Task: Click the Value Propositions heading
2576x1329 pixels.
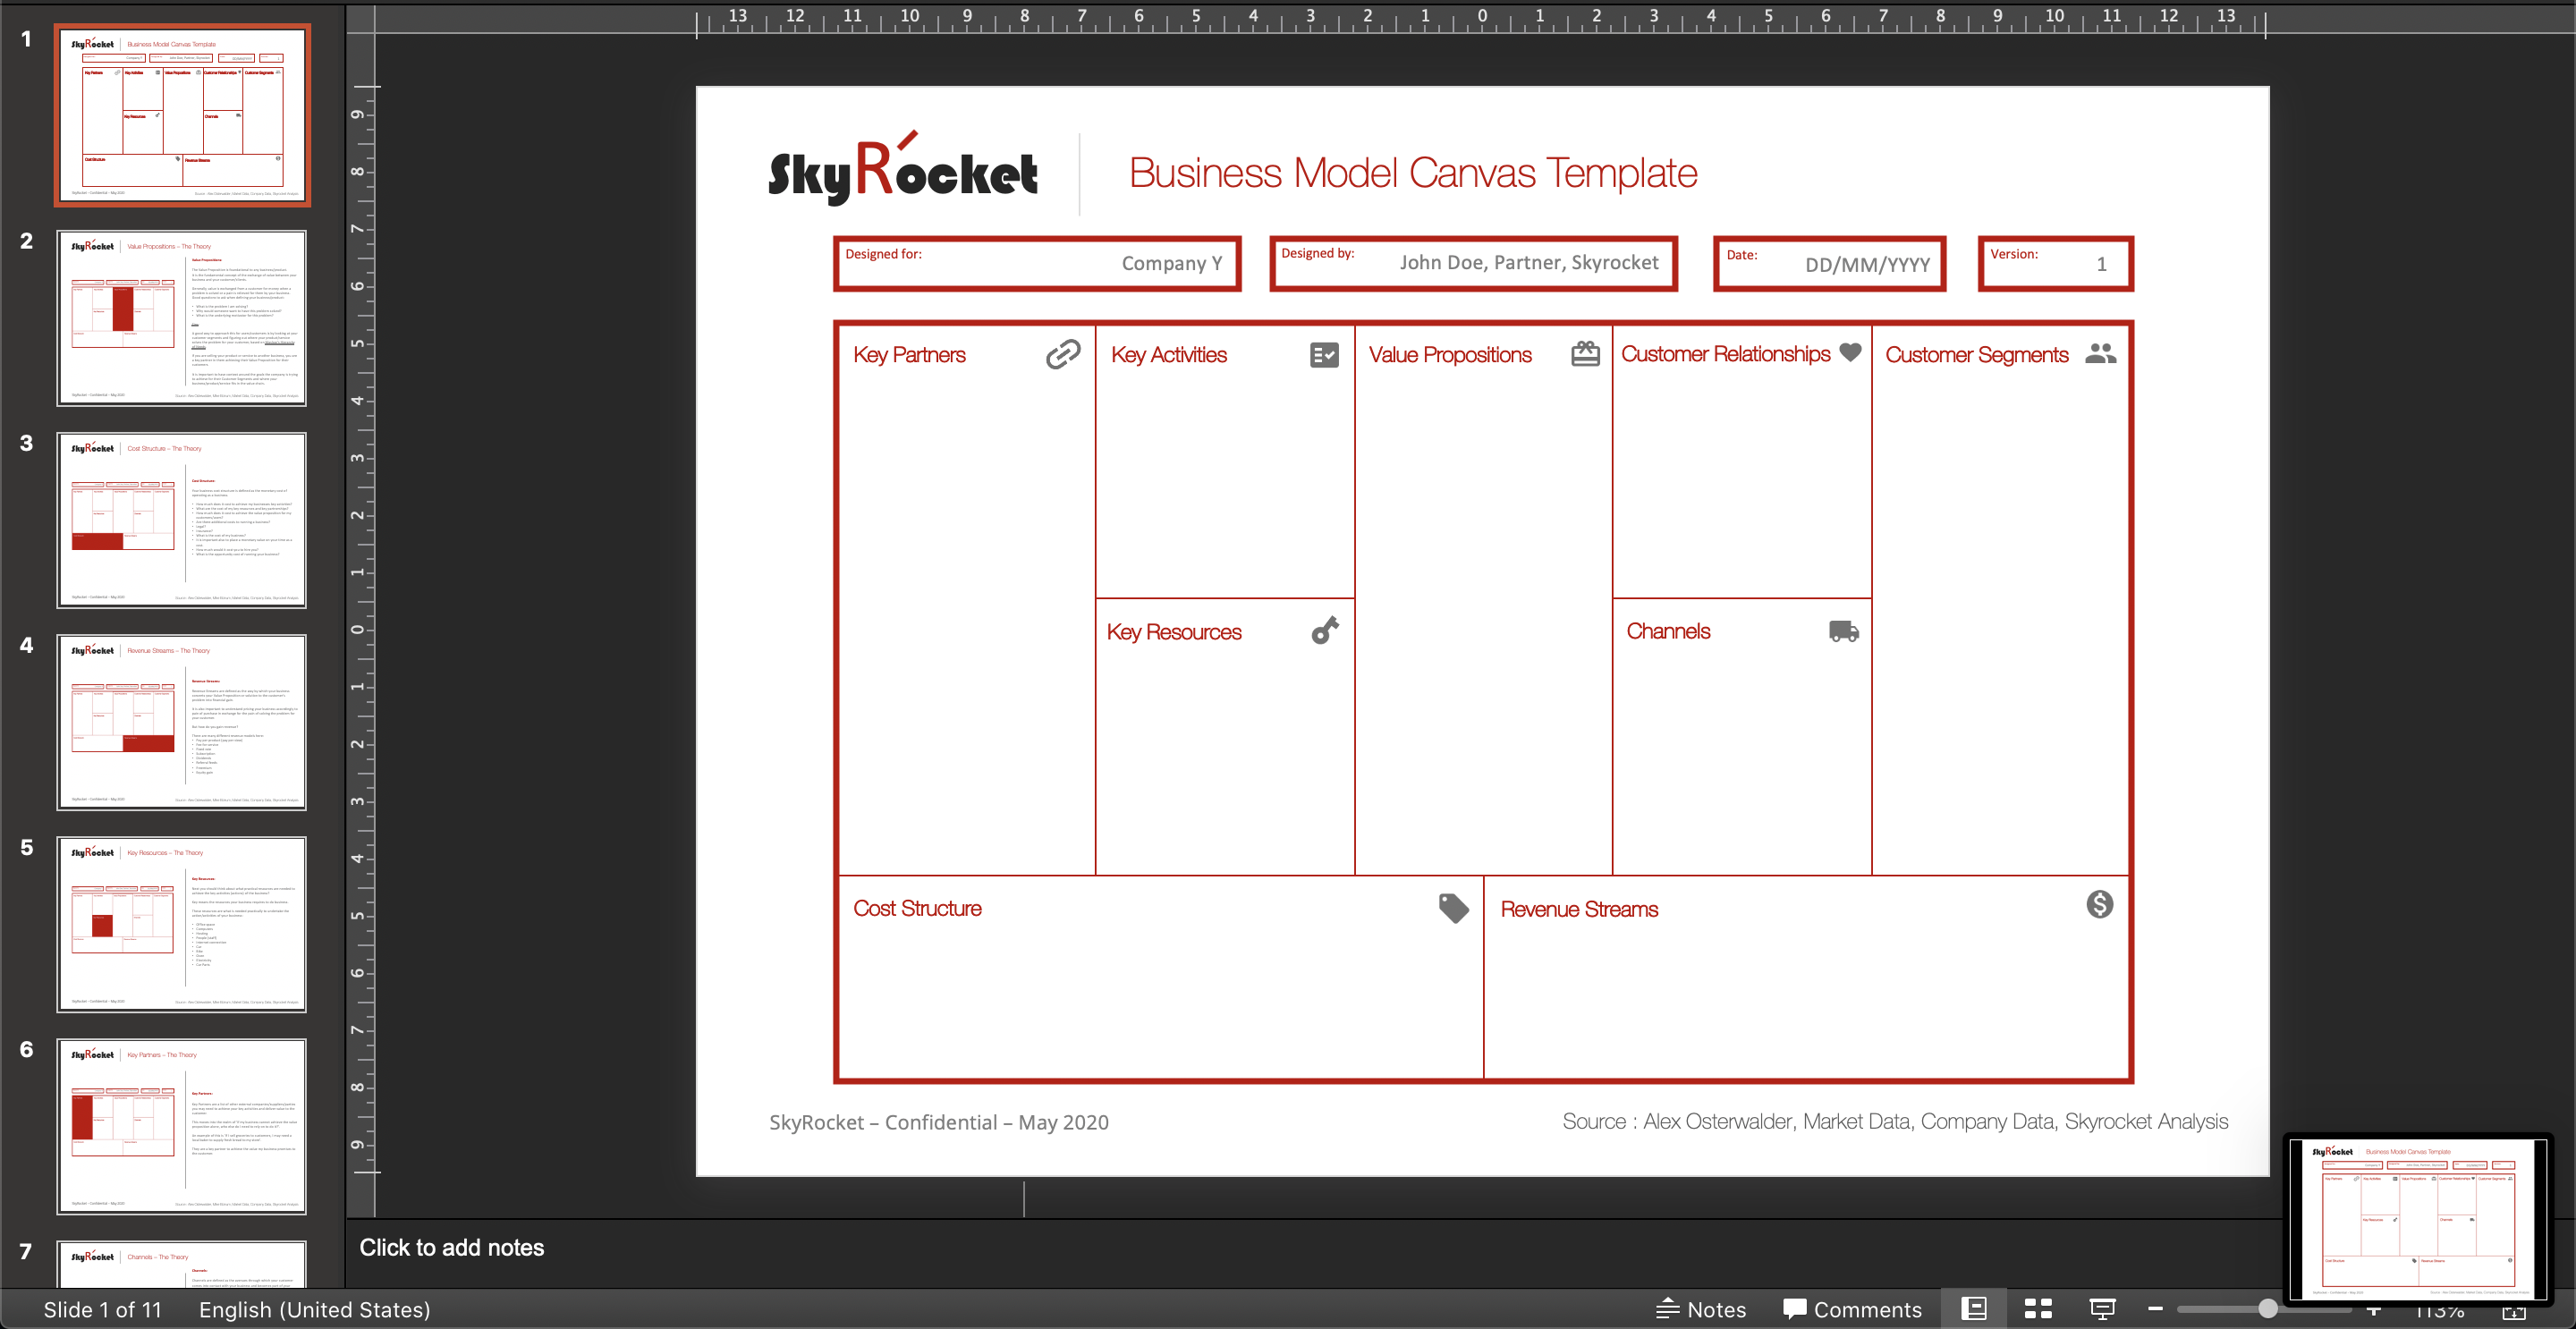Action: 1450,355
